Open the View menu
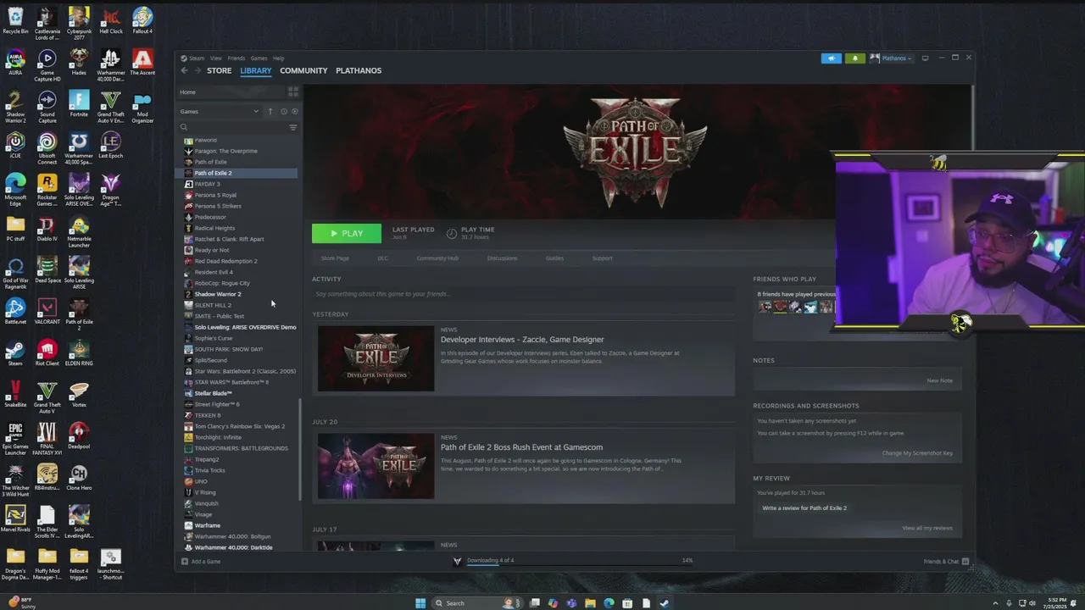 tap(216, 58)
